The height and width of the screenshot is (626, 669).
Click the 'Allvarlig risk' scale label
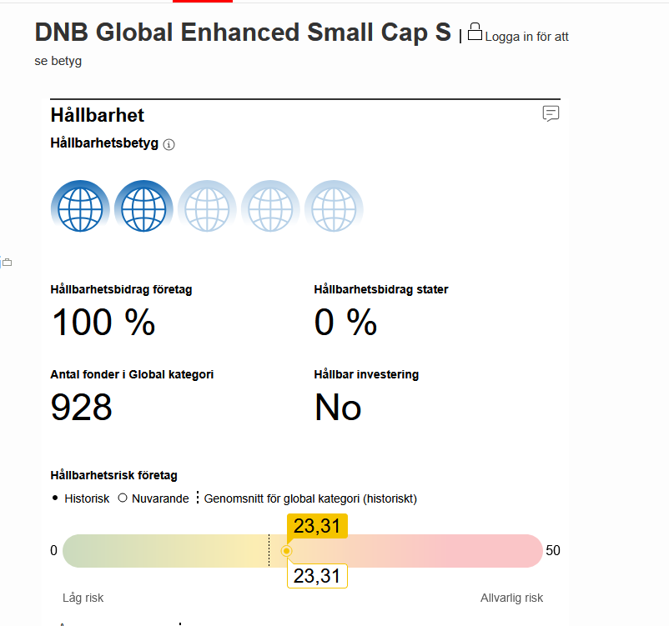tap(511, 598)
